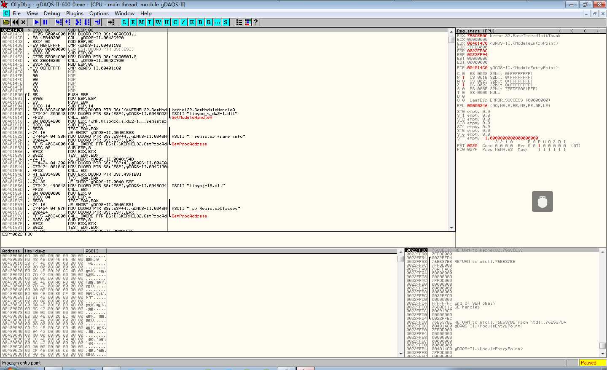Show Patches with slash button
Screen dimensions: 607x370
[184, 22]
